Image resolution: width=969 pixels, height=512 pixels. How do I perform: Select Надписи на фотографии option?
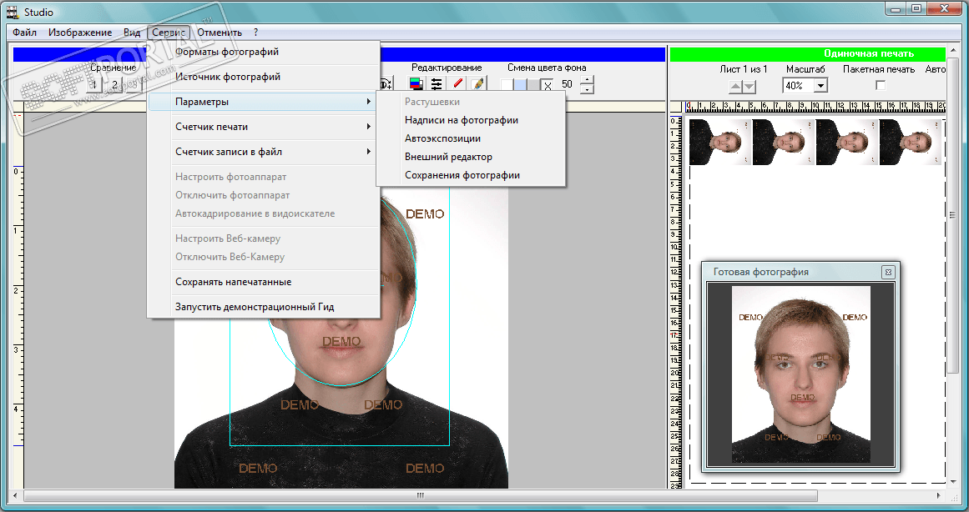(470, 120)
